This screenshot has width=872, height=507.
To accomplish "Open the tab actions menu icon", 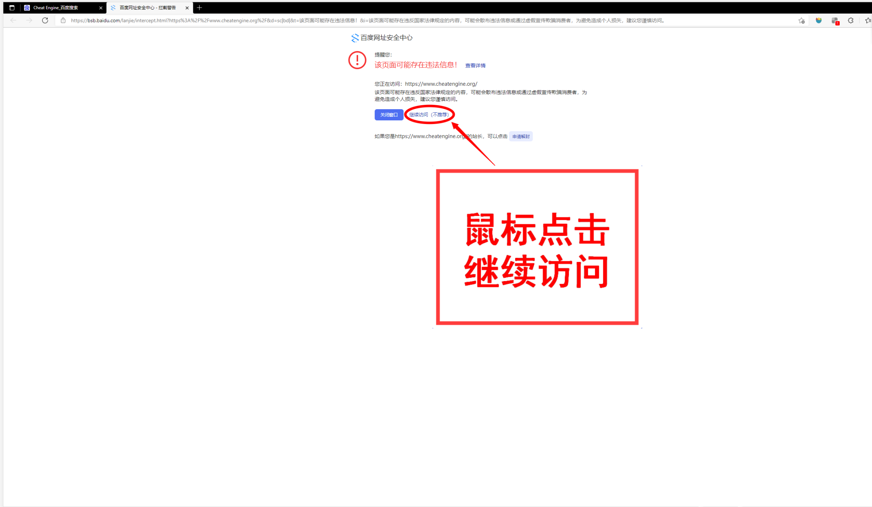I will click(x=12, y=8).
